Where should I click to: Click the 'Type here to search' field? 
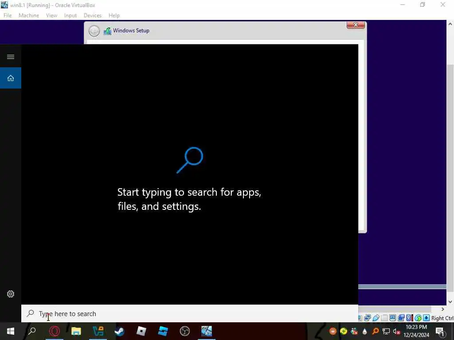(190, 313)
